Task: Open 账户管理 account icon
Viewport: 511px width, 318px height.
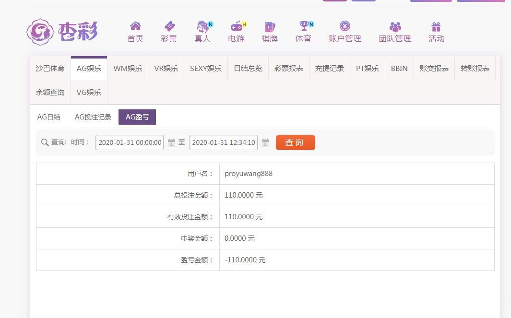Action: coord(345,26)
